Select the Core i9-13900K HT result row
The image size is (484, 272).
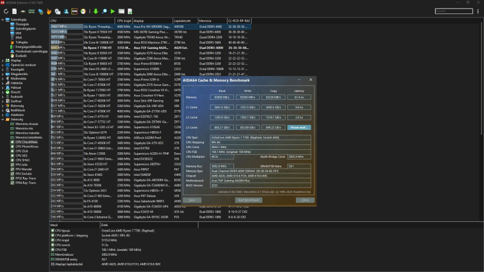[x=150, y=42]
